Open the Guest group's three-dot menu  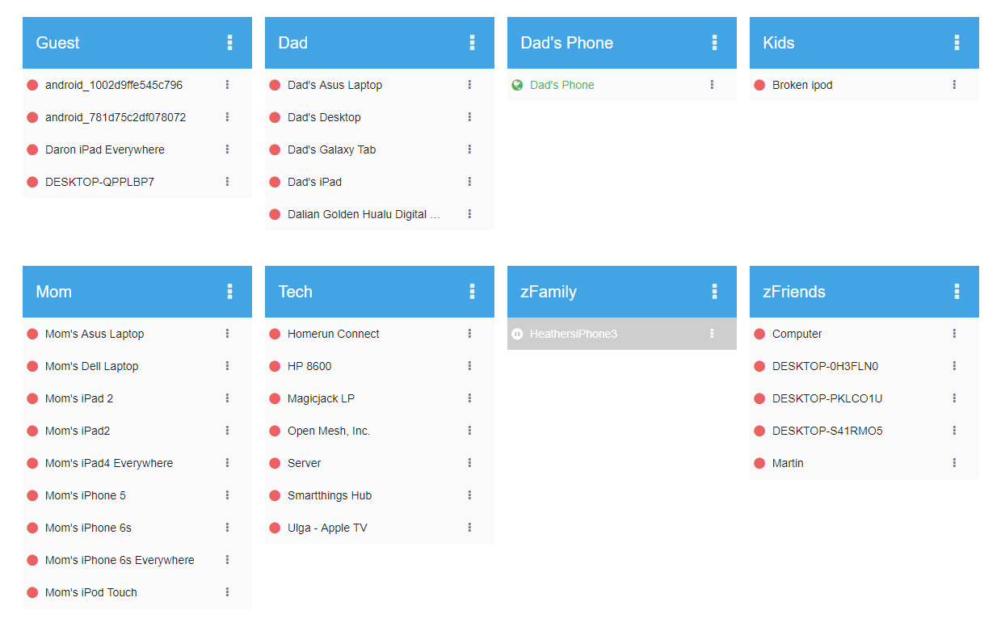[x=230, y=43]
